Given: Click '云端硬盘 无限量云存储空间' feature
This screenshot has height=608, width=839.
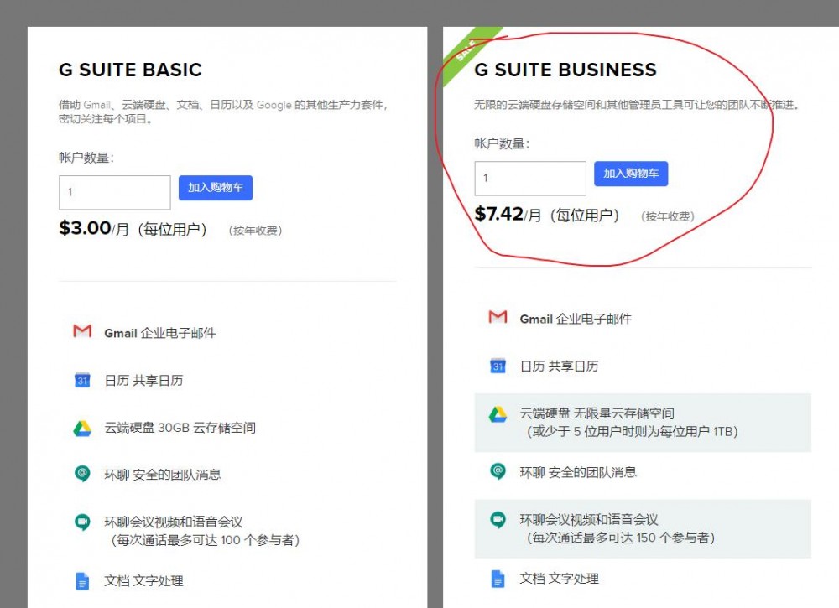Looking at the screenshot, I should tap(597, 413).
